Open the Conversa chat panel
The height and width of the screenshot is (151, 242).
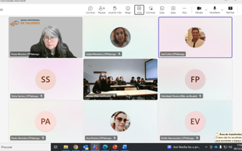tap(90, 10)
